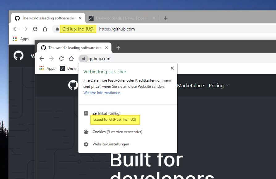Image resolution: width=276 pixels, height=179 pixels.
Task: Switch to the GitHub tab in the back window
Action: tap(48, 18)
